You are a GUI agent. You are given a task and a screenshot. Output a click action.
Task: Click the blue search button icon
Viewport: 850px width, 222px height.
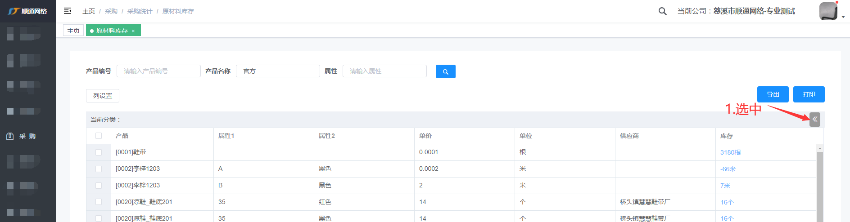[445, 71]
